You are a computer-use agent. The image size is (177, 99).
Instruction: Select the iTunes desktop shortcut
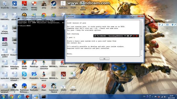coord(44,87)
